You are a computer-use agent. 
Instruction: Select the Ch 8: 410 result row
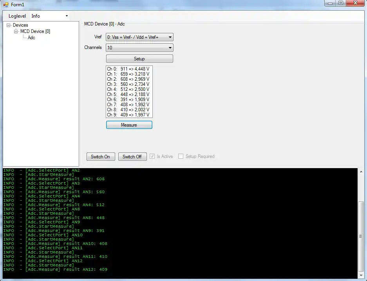[129, 110]
